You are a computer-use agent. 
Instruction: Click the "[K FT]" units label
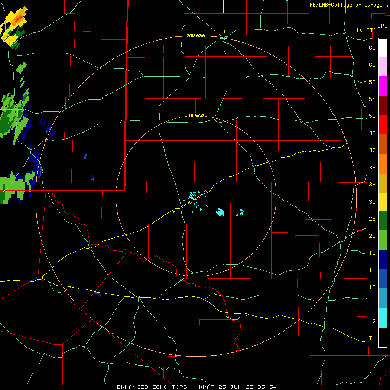click(x=366, y=30)
